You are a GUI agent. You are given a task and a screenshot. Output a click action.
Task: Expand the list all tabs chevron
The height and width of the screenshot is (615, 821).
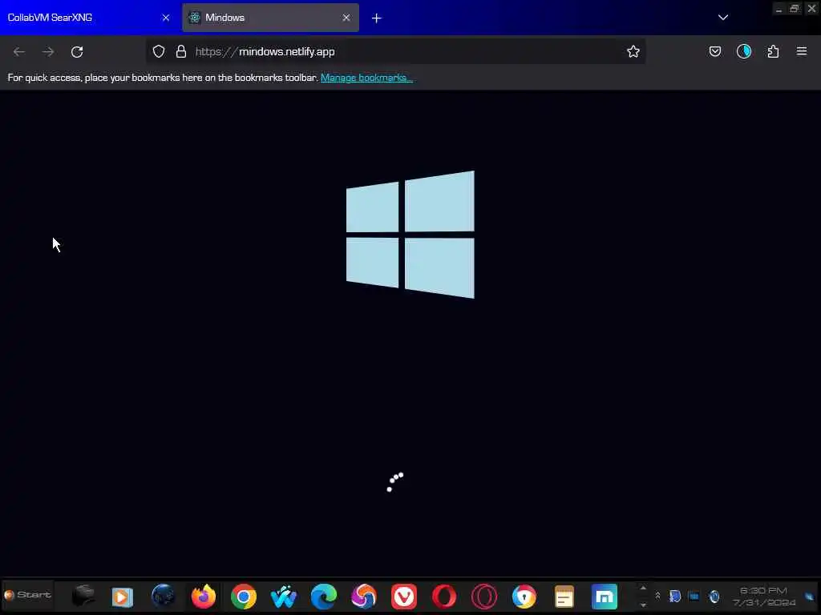pos(723,18)
